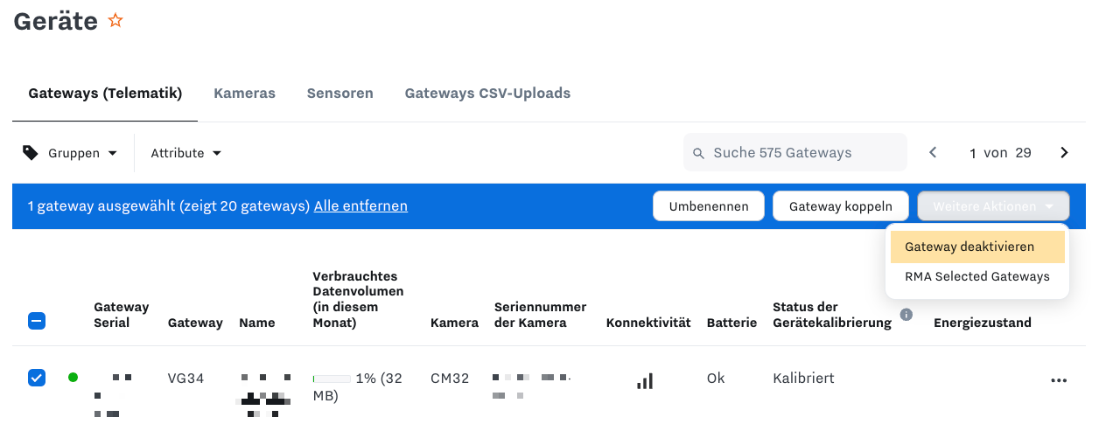Open the Attribute filter dropdown
The height and width of the screenshot is (438, 1099).
(186, 153)
